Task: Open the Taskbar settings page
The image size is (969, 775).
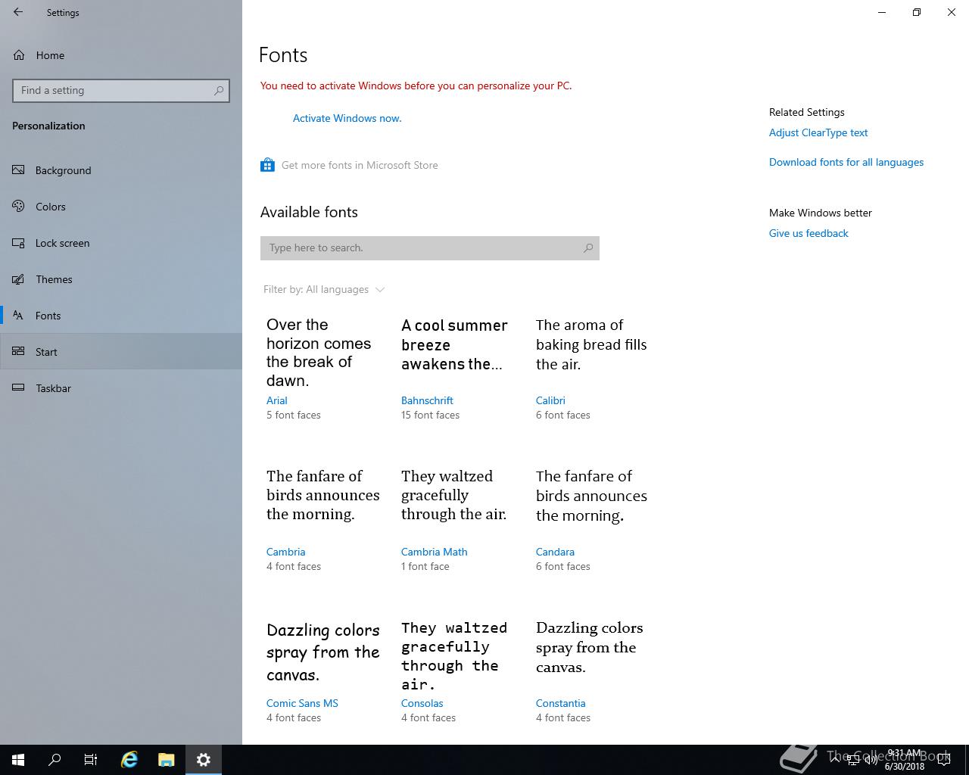Action: pyautogui.click(x=121, y=388)
